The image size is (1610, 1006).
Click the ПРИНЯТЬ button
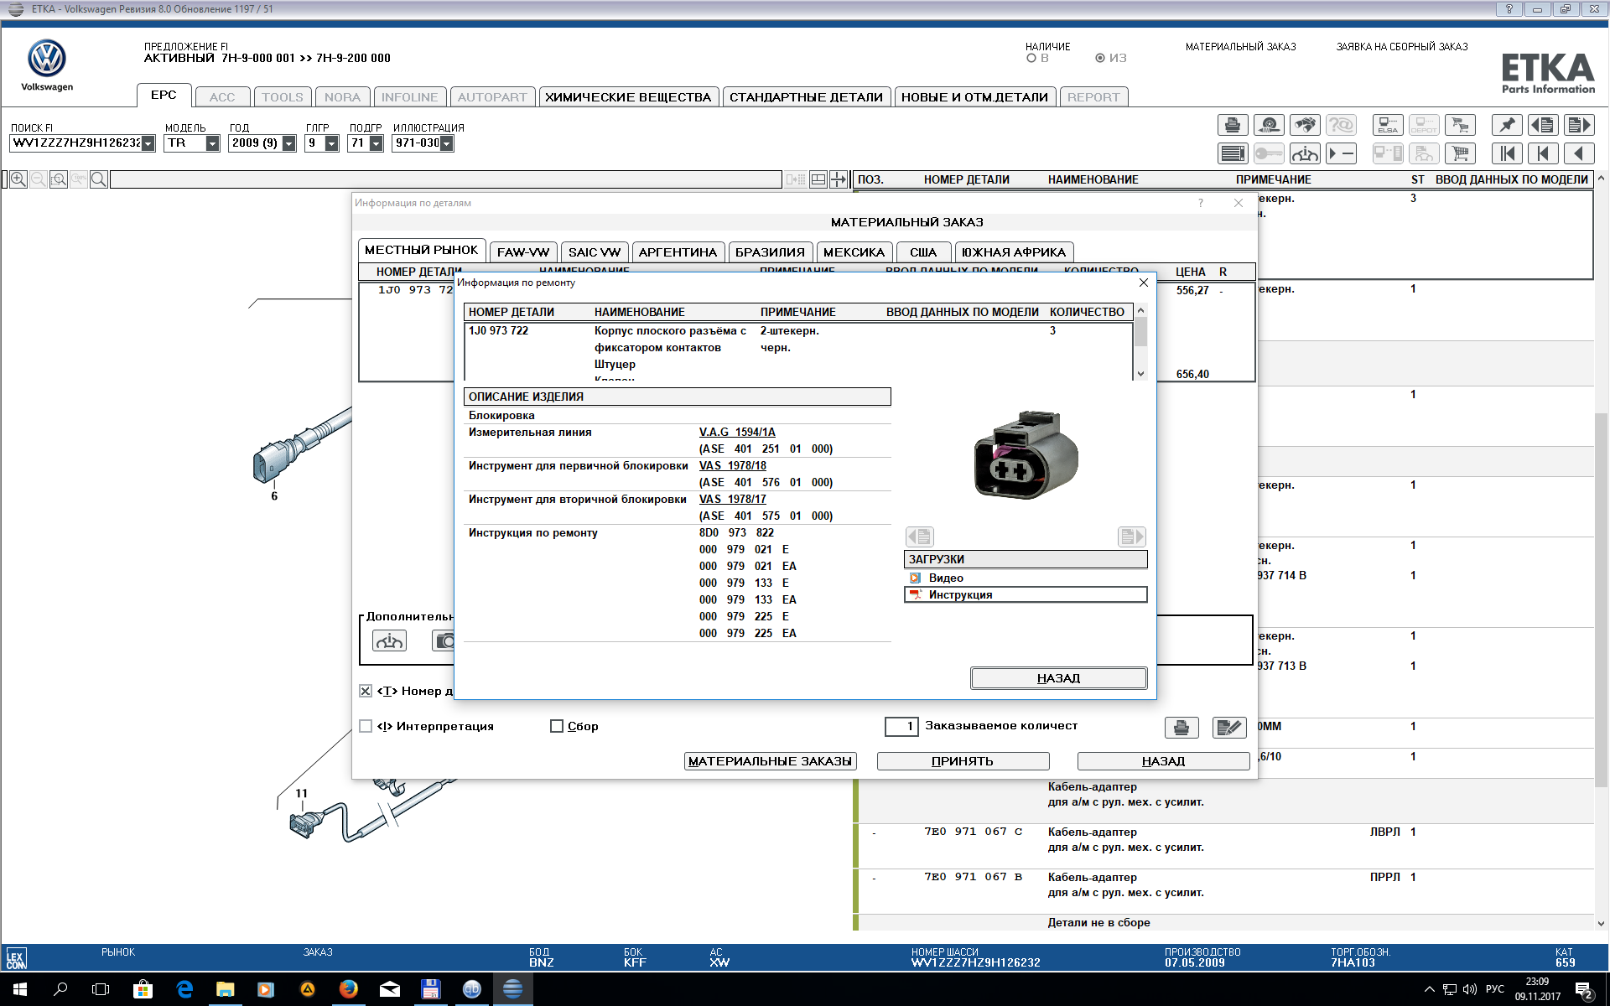coord(963,761)
